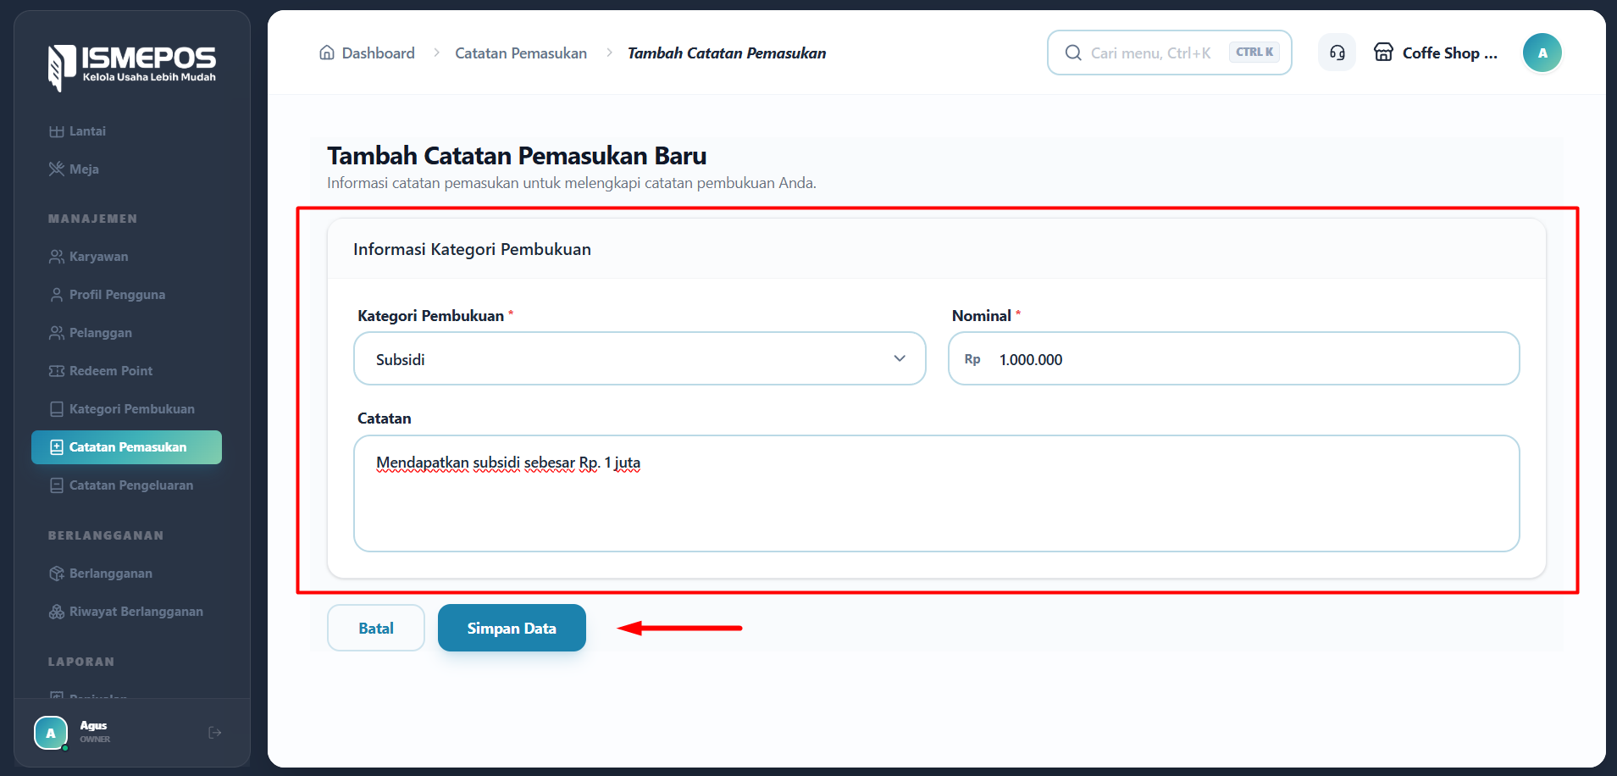Open the Kategori Pembukuan dropdown
1617x776 pixels.
(640, 358)
